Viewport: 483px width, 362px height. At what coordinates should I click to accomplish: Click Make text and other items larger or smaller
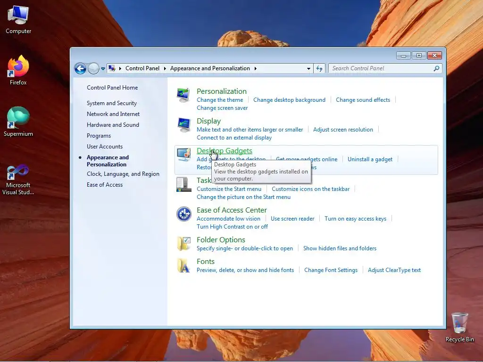pos(250,130)
